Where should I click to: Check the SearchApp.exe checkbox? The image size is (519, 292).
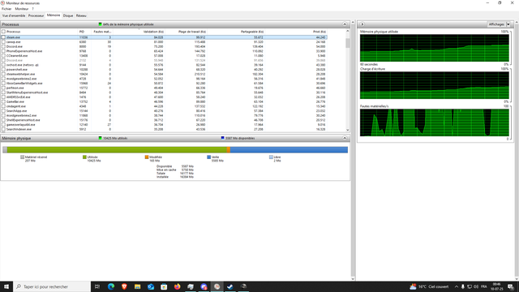tap(3, 111)
